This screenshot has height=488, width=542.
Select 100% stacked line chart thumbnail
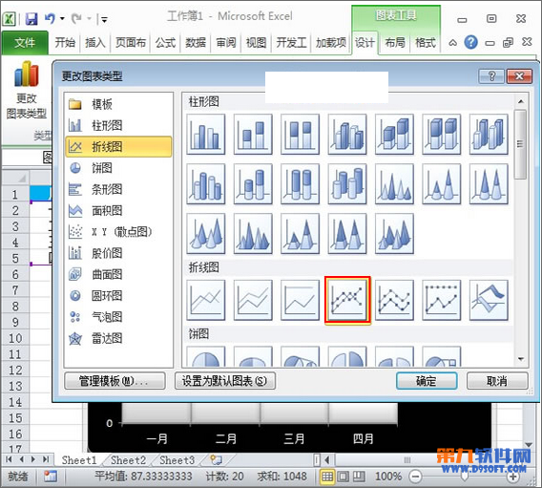[x=300, y=300]
